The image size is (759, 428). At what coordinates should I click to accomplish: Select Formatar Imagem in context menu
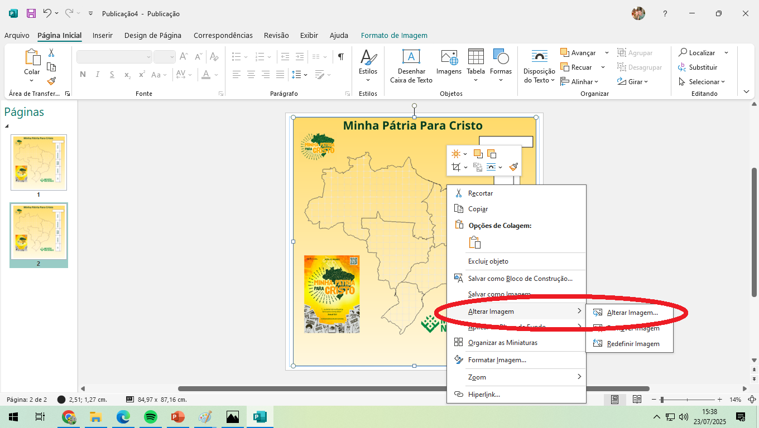point(516,360)
